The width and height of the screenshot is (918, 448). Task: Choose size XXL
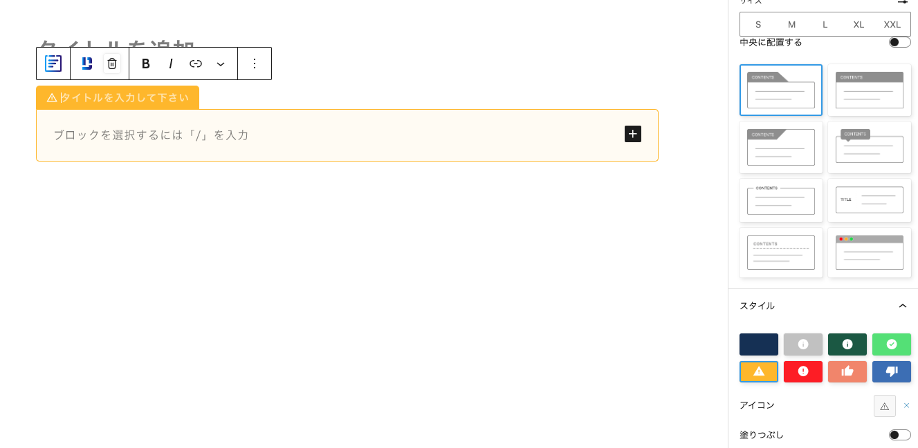892,24
